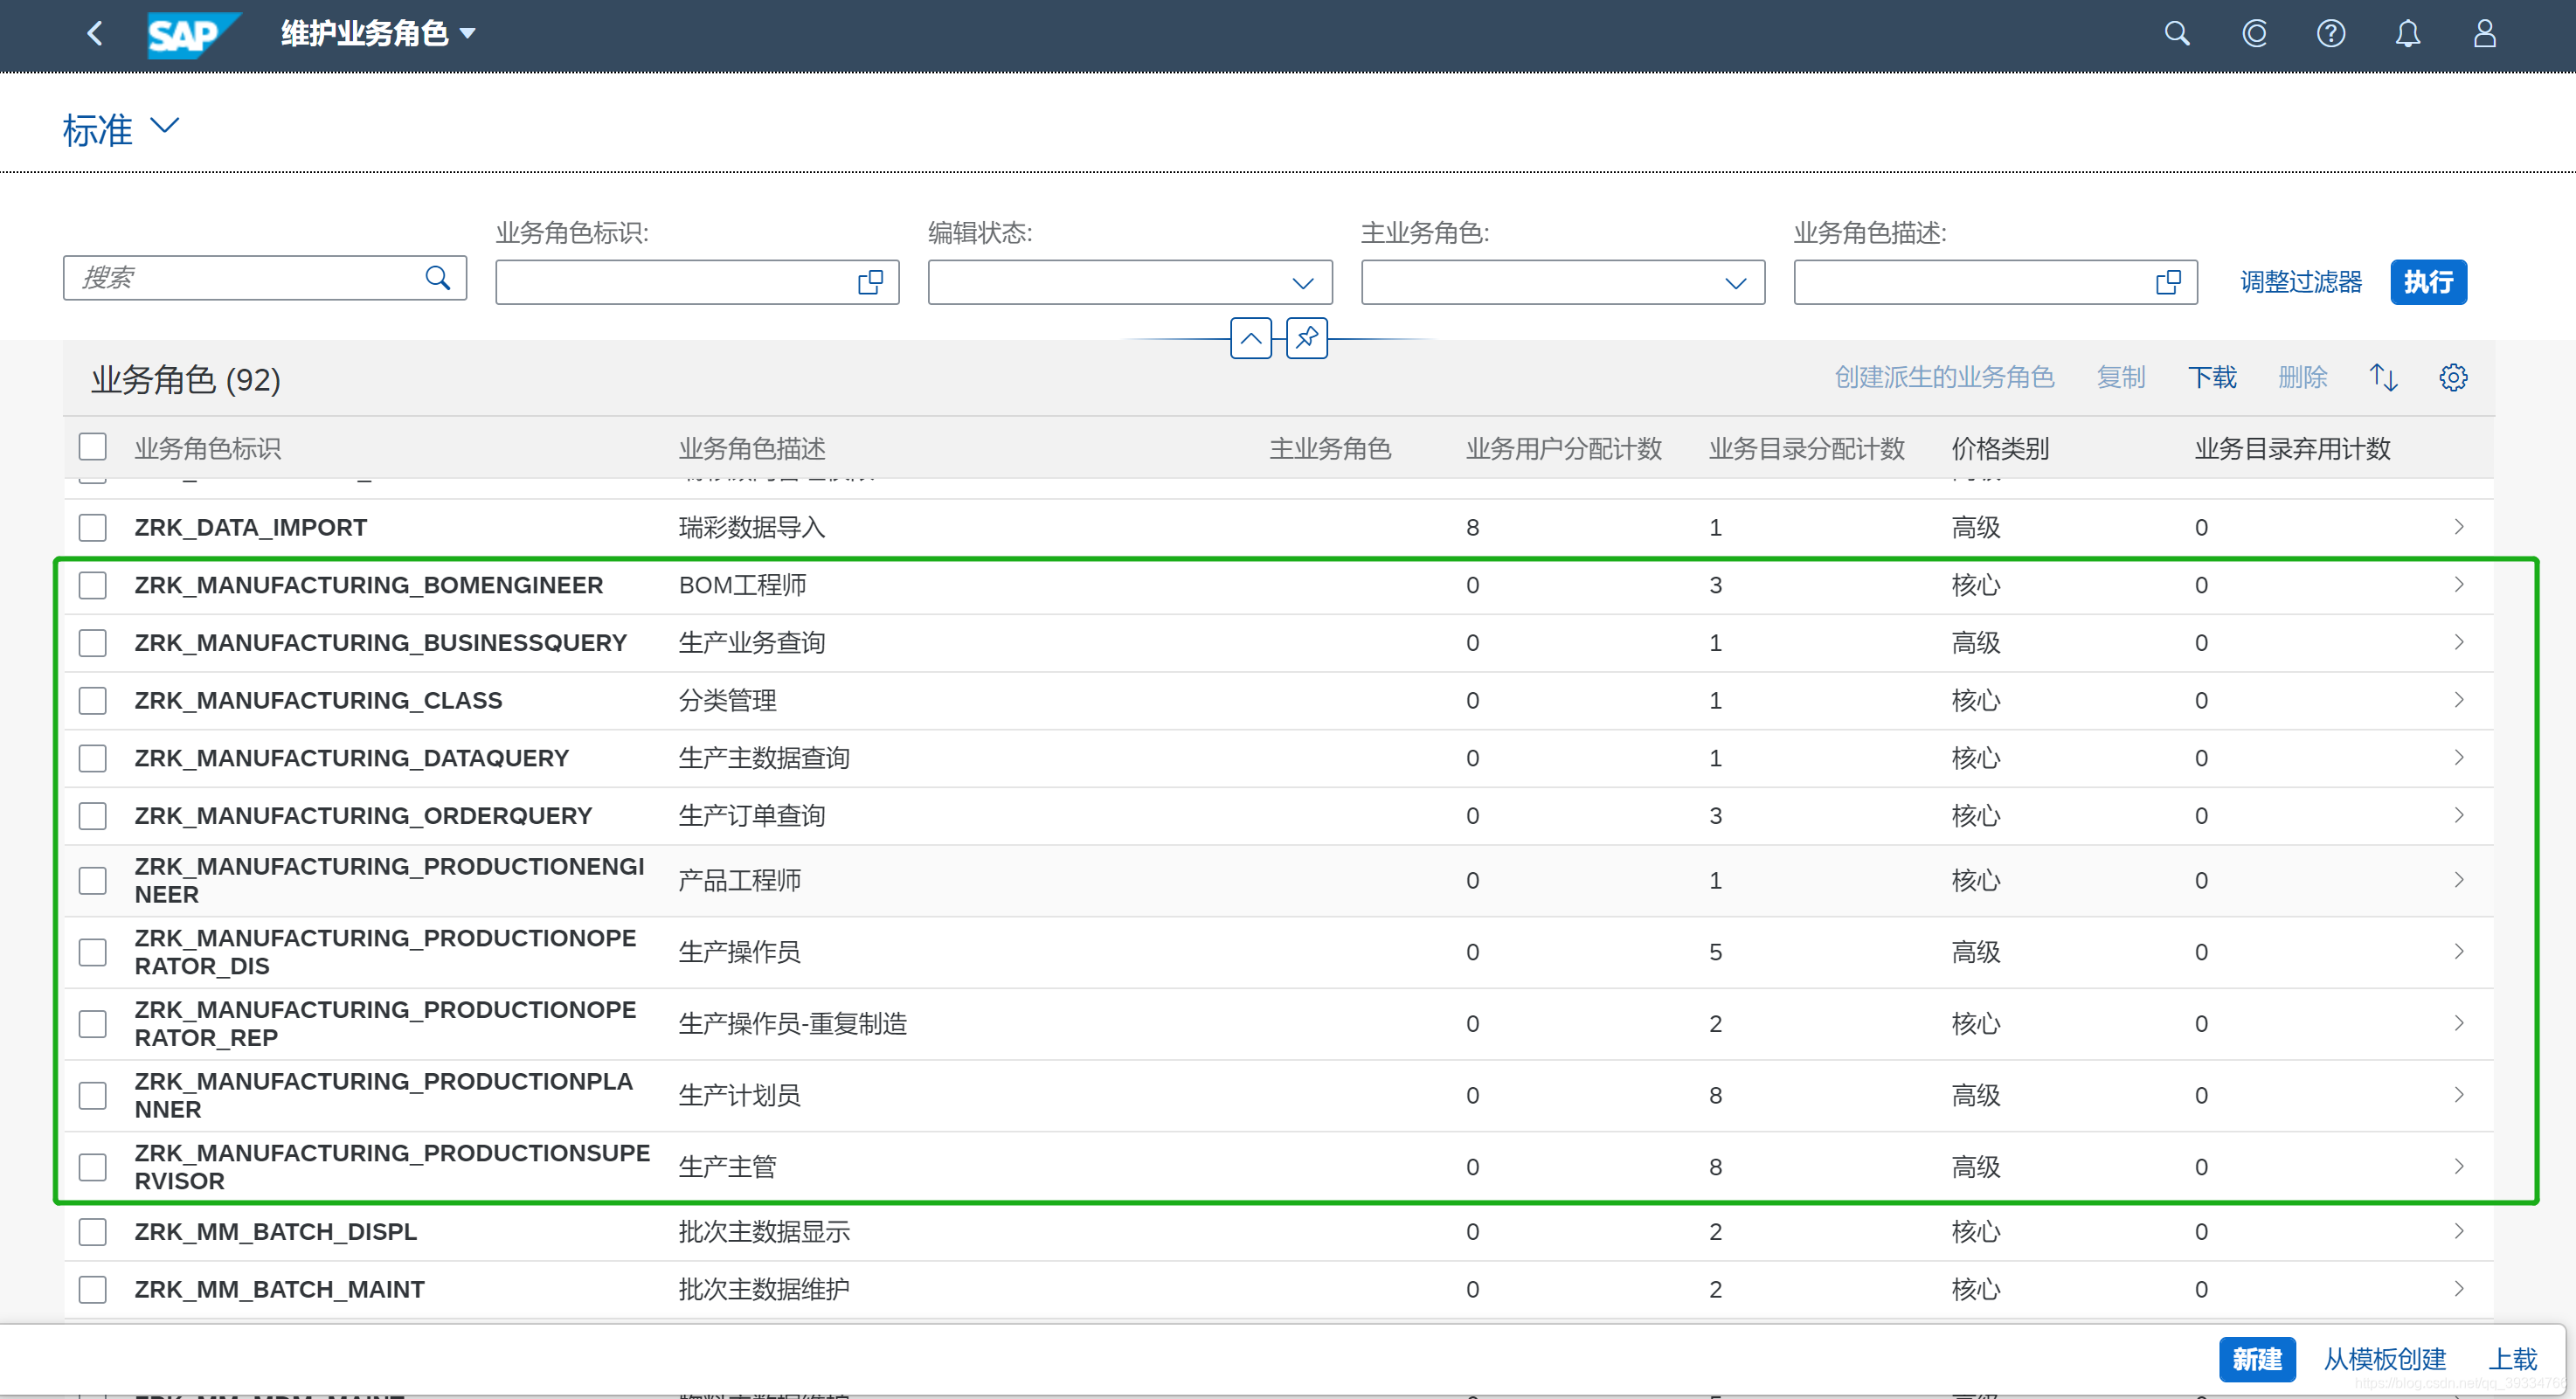Open table settings gear icon

[x=2453, y=377]
